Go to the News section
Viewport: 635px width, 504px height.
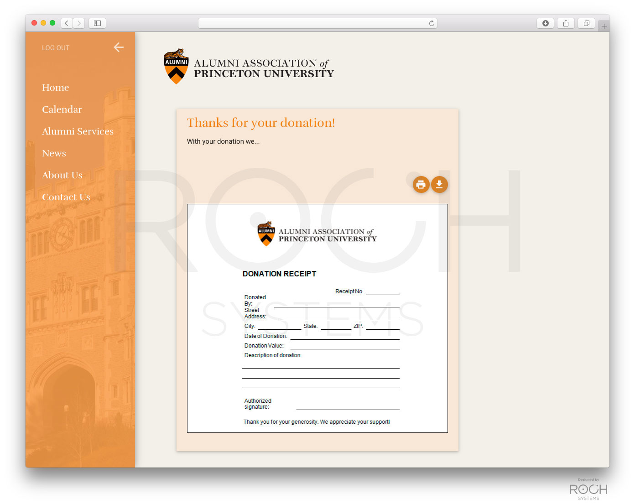coord(54,153)
